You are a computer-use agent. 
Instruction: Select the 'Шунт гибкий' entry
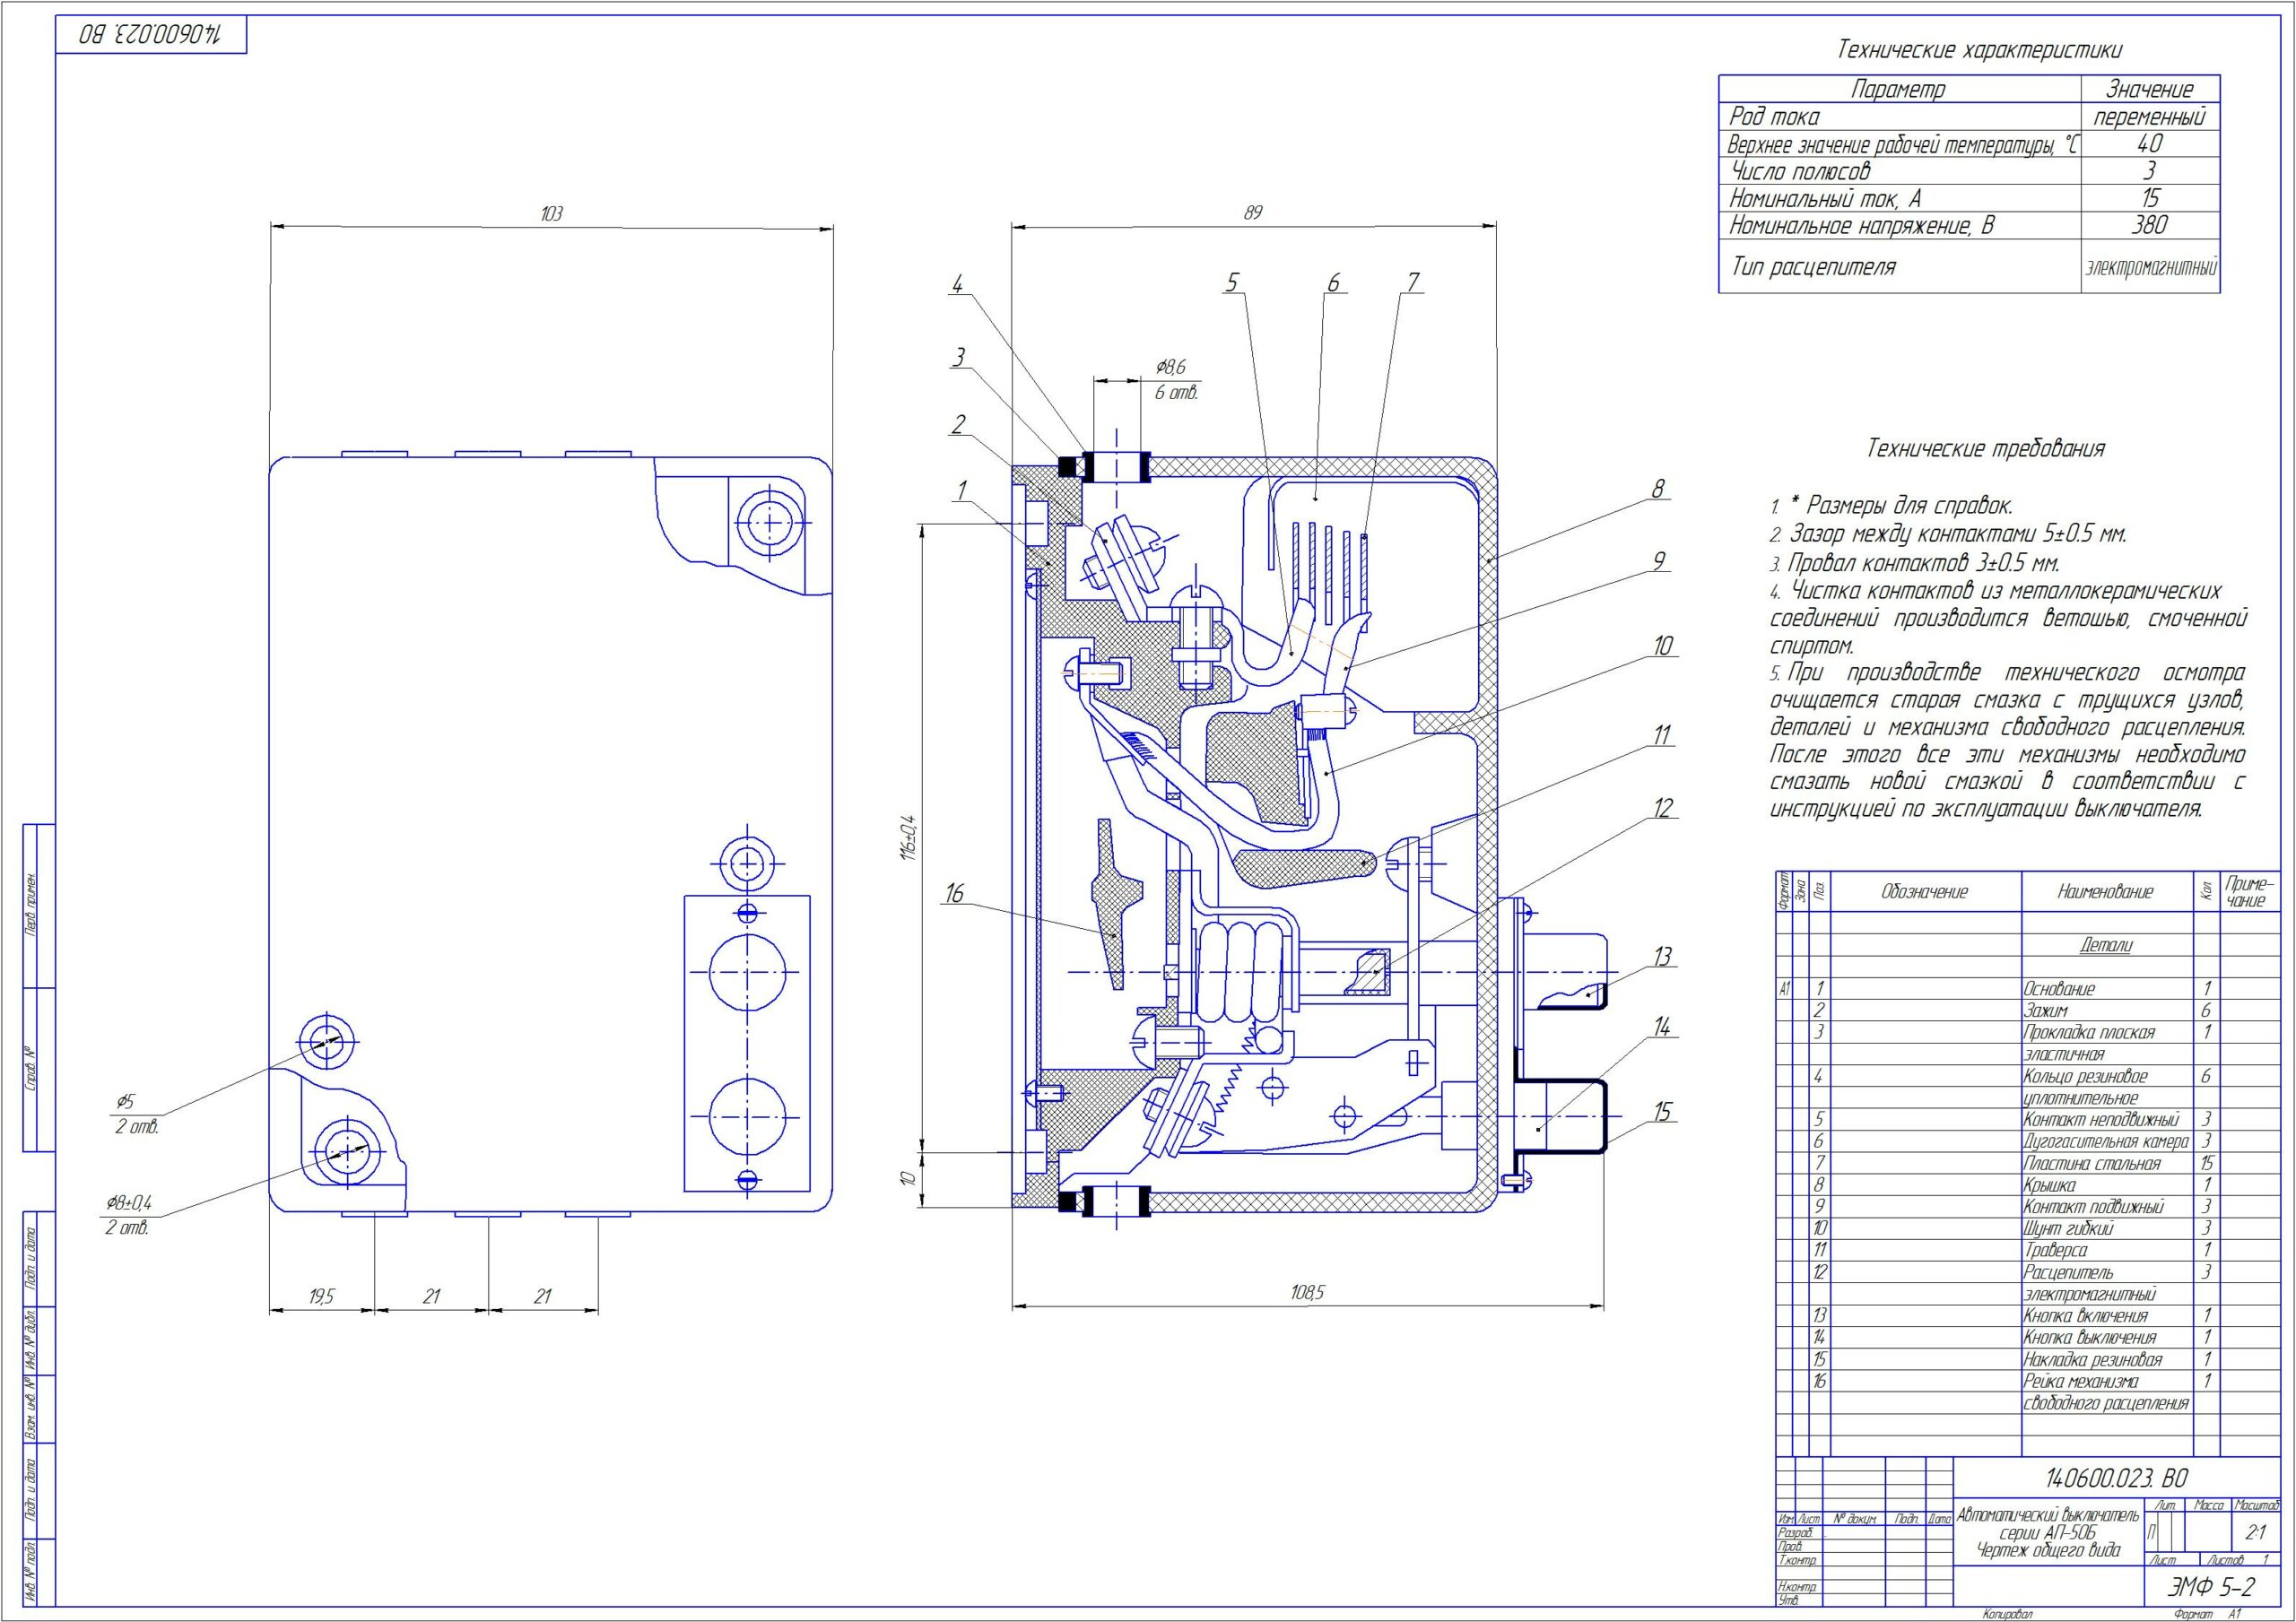point(2069,1228)
